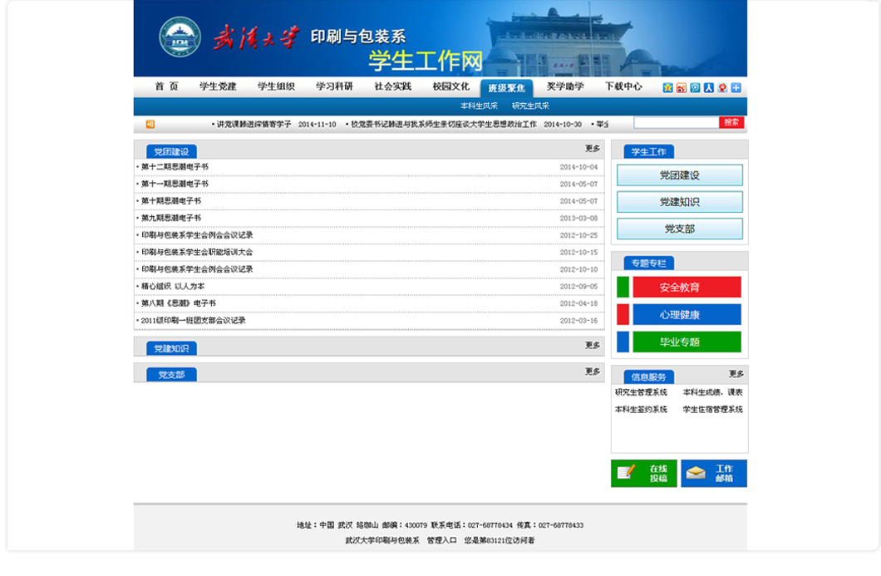Click the search input field
The height and width of the screenshot is (576, 881).
tap(677, 122)
